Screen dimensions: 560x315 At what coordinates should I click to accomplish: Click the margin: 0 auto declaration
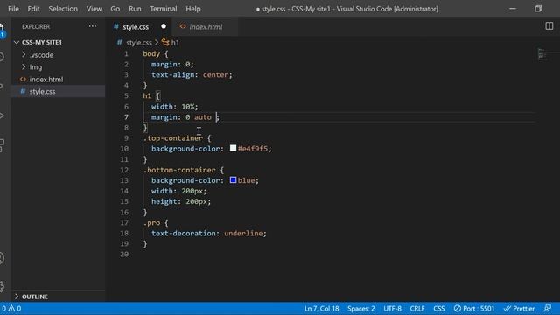click(185, 117)
